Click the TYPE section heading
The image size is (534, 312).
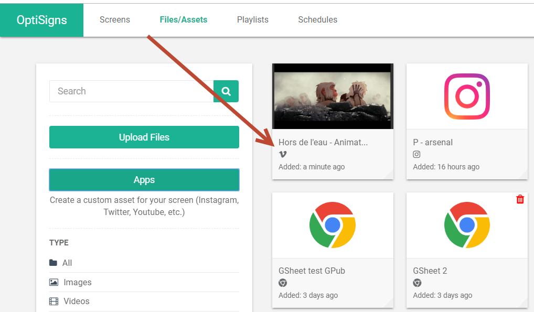click(59, 242)
